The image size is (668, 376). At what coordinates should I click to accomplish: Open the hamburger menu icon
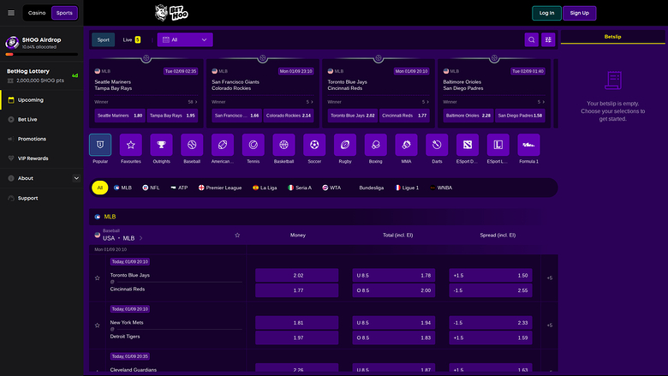11,13
